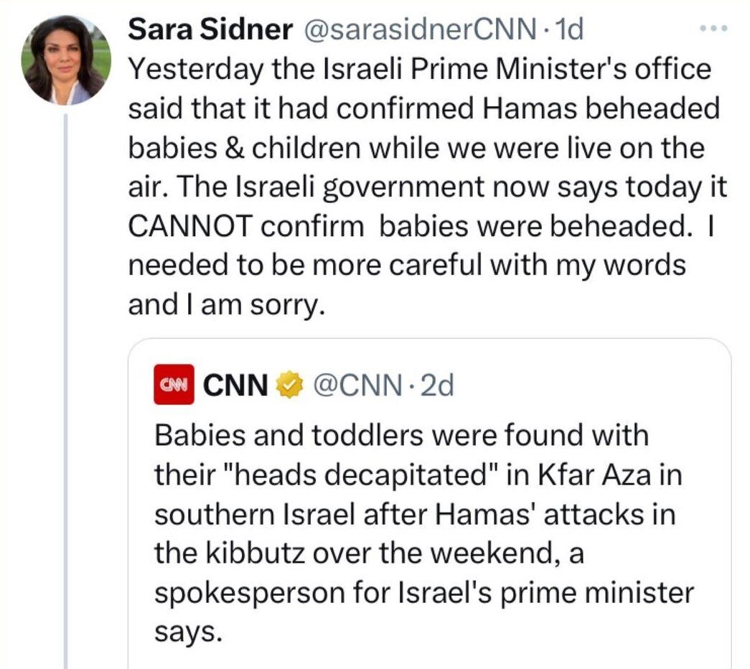750x669 pixels.
Task: Click Sara Sidner's profile picture
Action: (67, 60)
